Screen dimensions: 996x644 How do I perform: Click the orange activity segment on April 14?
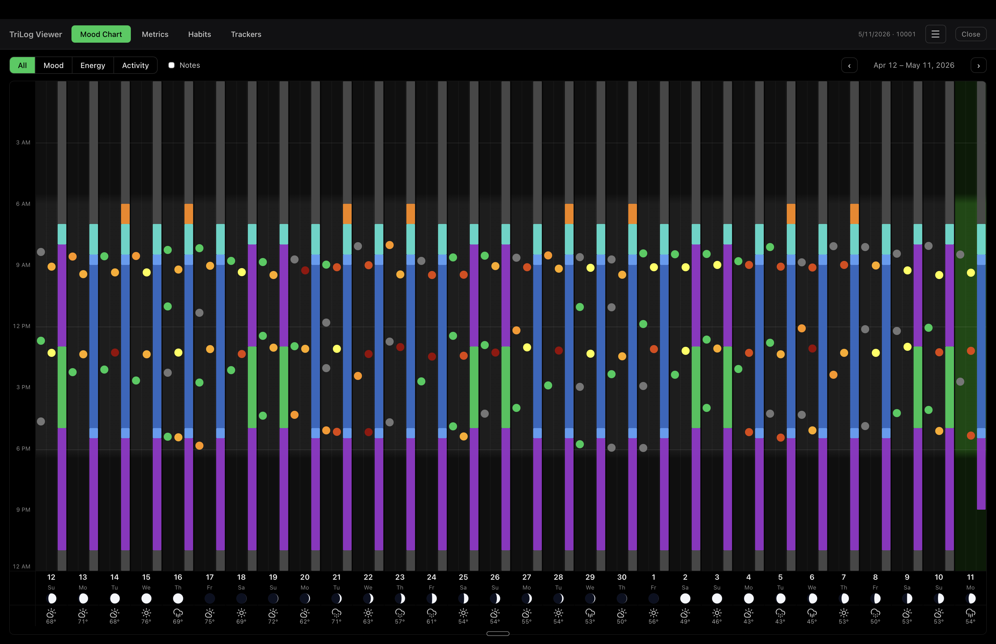125,214
